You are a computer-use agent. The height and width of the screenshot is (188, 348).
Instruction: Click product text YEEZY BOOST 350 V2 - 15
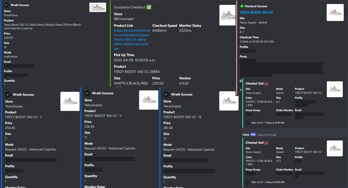182,117
